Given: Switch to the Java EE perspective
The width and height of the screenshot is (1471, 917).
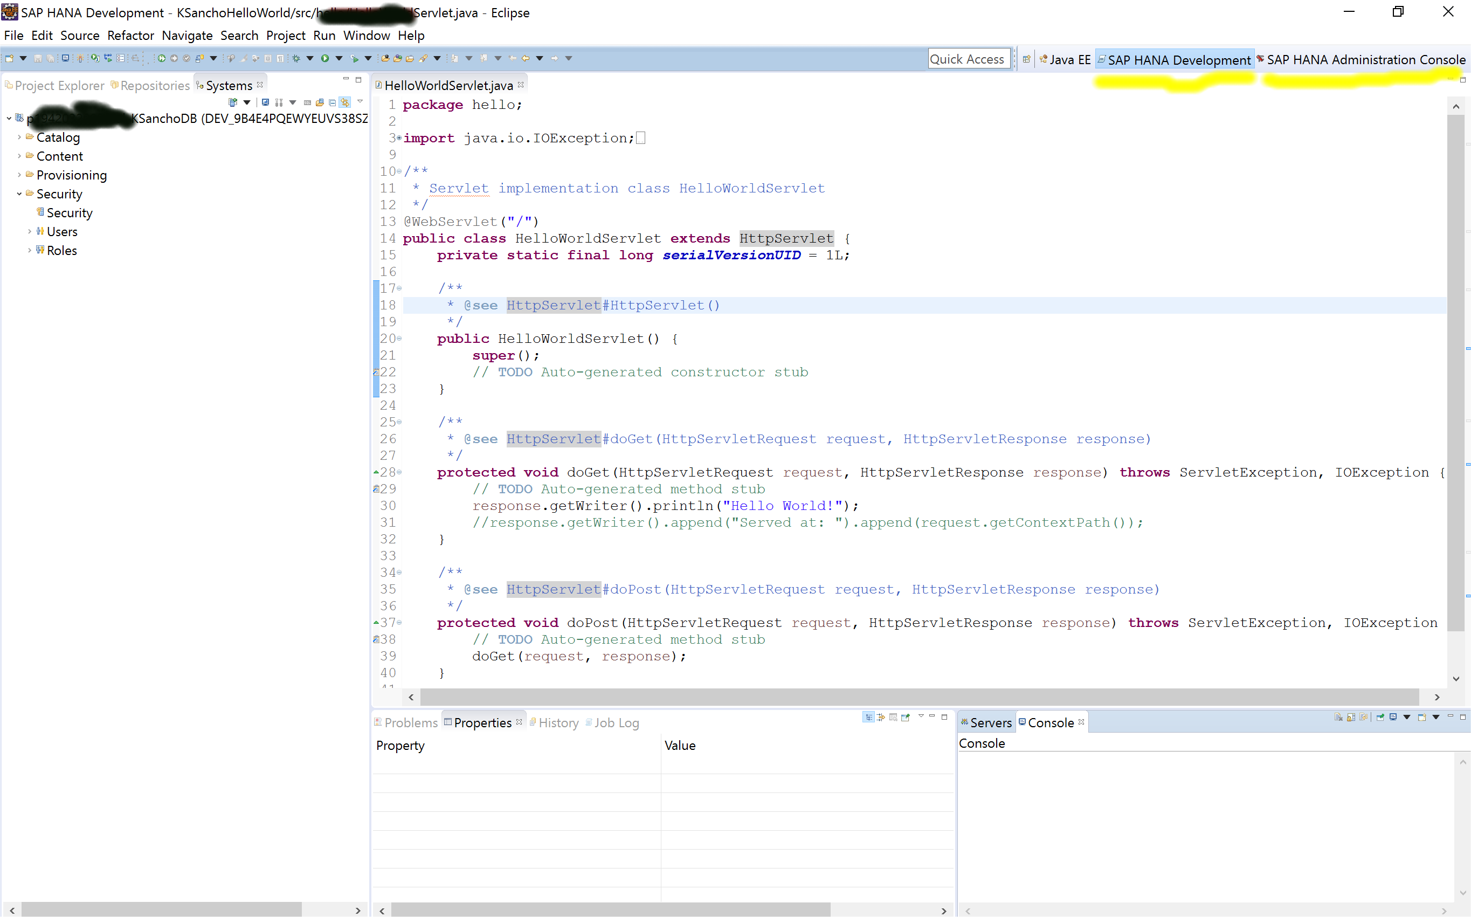Looking at the screenshot, I should pyautogui.click(x=1065, y=59).
